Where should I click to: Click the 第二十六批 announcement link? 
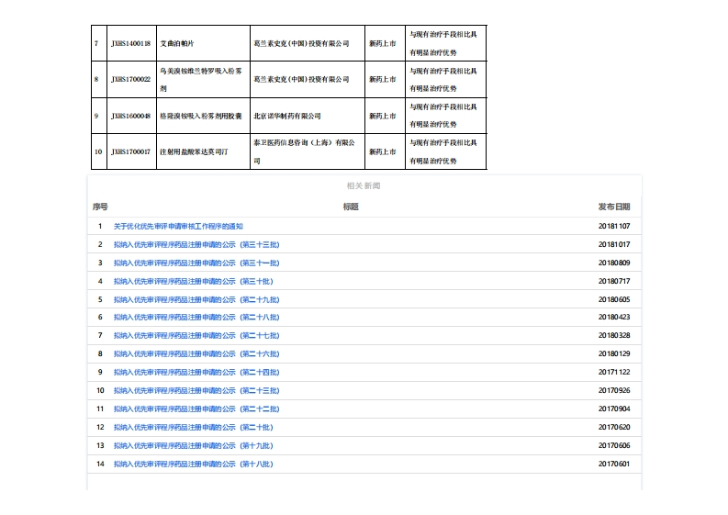[x=196, y=354]
